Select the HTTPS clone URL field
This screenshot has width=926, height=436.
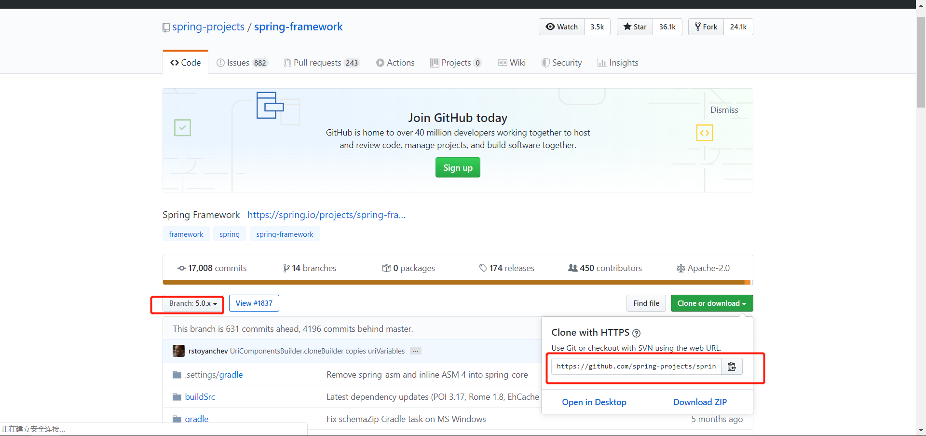tap(636, 367)
